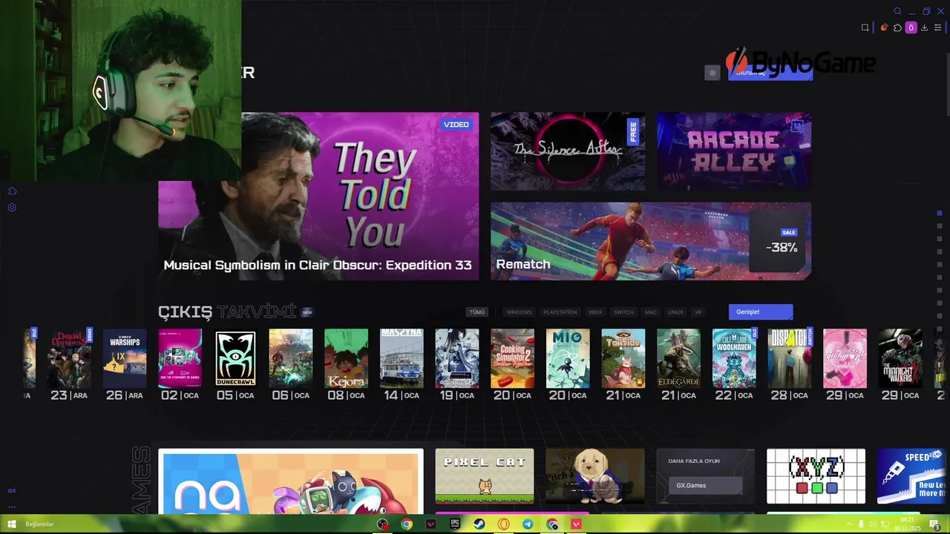
Task: Open the Maszyna calendar cover
Action: click(x=402, y=358)
